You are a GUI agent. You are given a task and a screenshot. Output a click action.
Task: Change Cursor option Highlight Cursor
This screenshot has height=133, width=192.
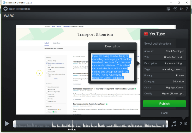click(164, 87)
